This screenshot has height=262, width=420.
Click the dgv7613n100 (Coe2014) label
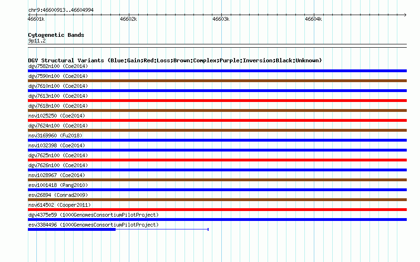coord(58,96)
